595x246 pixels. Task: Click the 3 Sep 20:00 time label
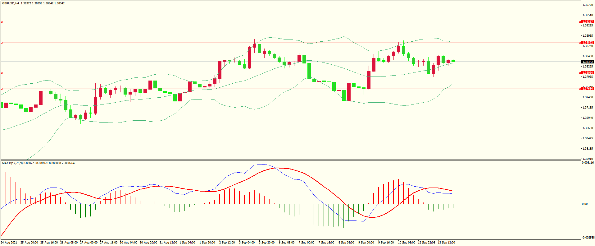coord(267,243)
